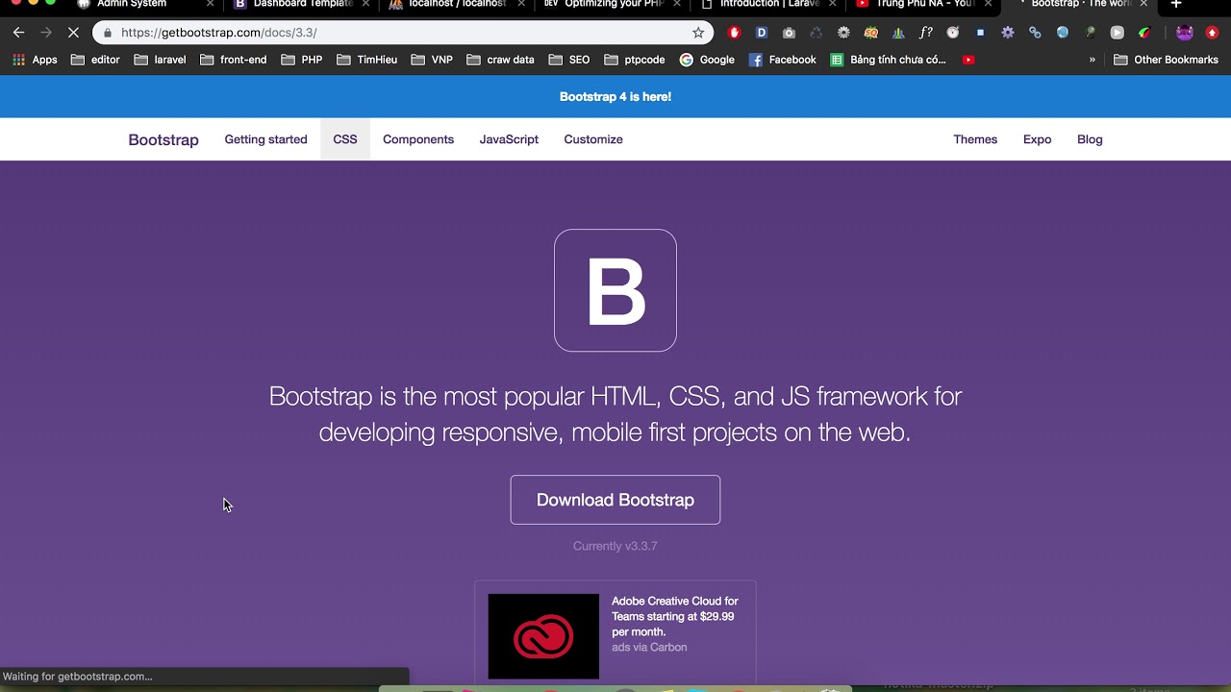Open the JavaScript navbar item

(x=509, y=139)
